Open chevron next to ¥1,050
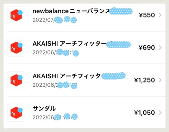The height and width of the screenshot is (132, 169). tap(160, 113)
